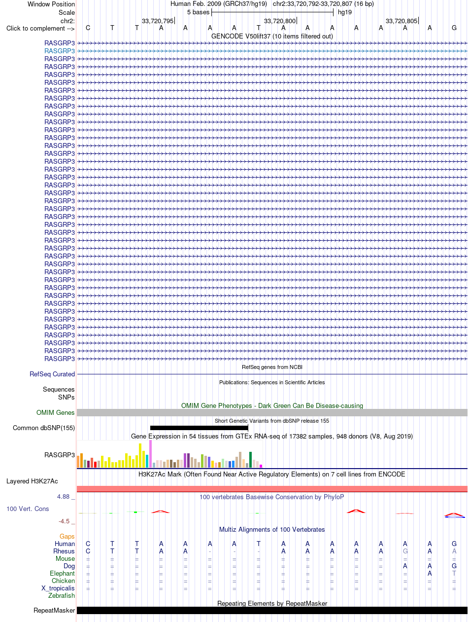Click the GENCODE V50lift37 track title

(x=272, y=37)
